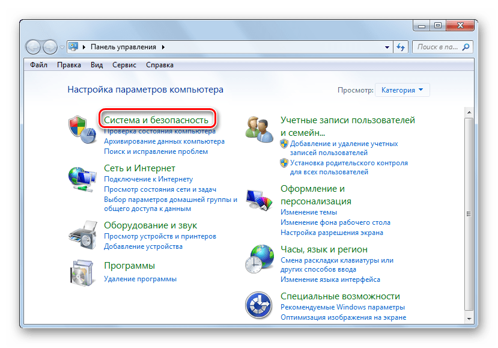The height and width of the screenshot is (348, 498).
Task: Click the search magnifier icon
Action: tap(466, 47)
